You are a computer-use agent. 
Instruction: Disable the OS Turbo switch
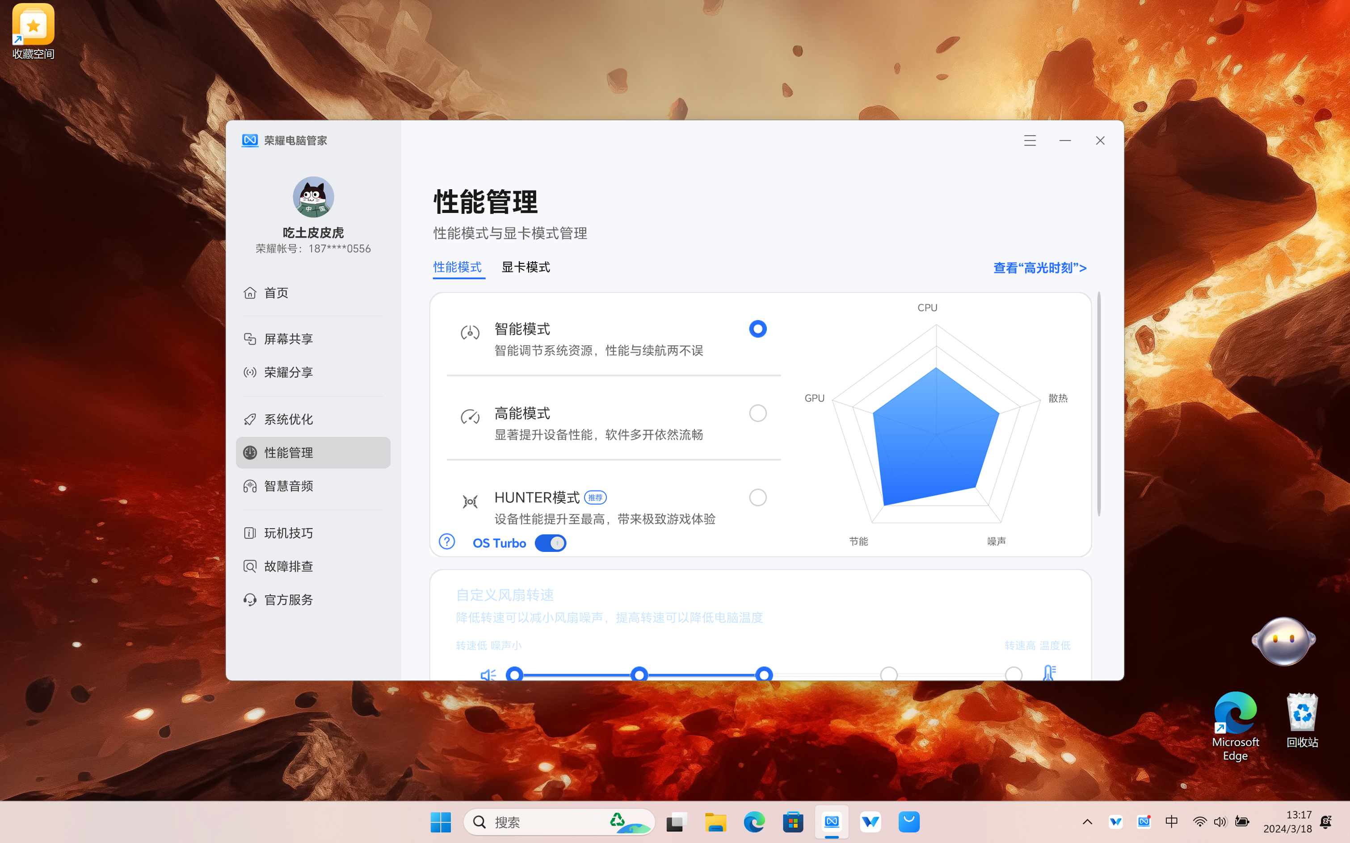[551, 543]
